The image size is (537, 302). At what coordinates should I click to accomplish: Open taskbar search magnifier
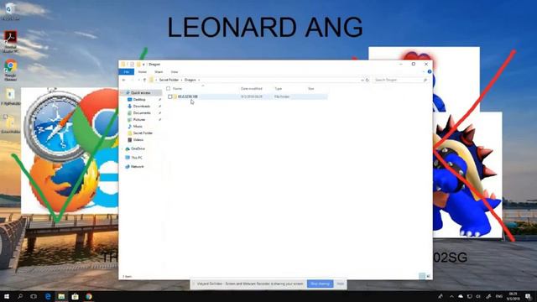[20, 296]
